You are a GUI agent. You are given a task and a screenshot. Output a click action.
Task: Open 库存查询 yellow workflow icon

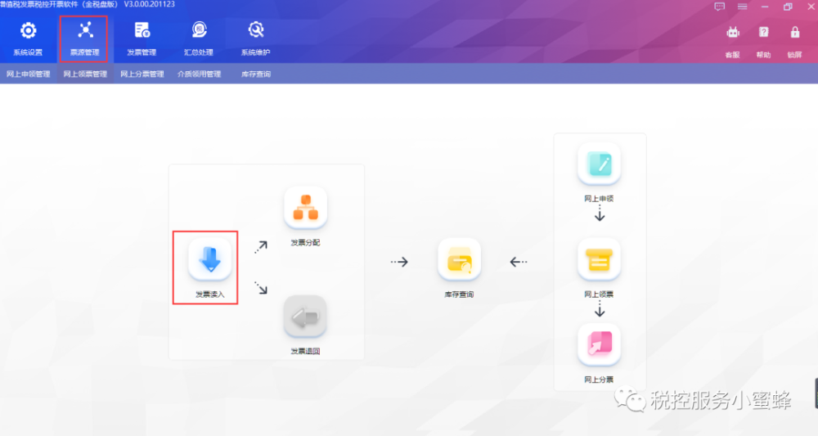(x=459, y=259)
